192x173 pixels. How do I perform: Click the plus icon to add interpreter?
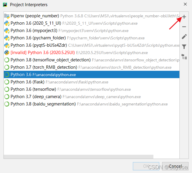[x=184, y=17]
